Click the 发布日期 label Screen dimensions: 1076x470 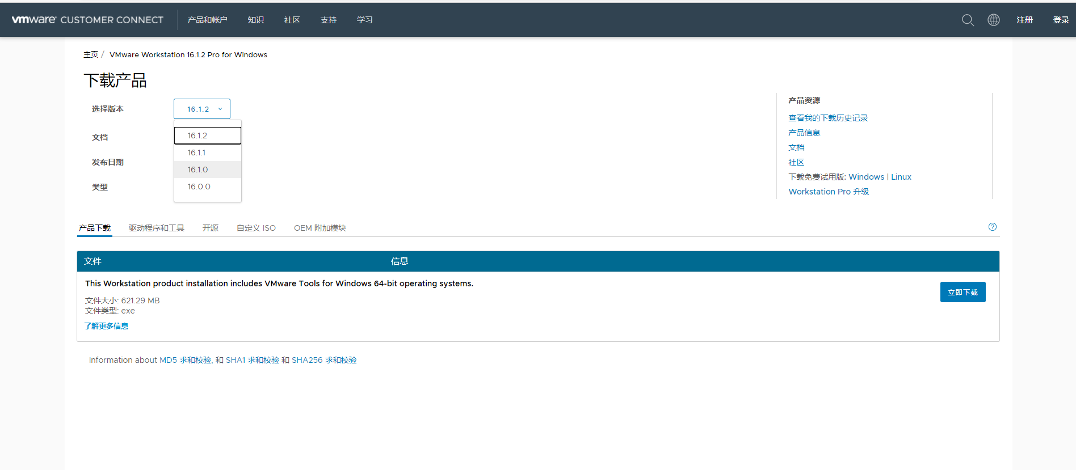click(108, 162)
